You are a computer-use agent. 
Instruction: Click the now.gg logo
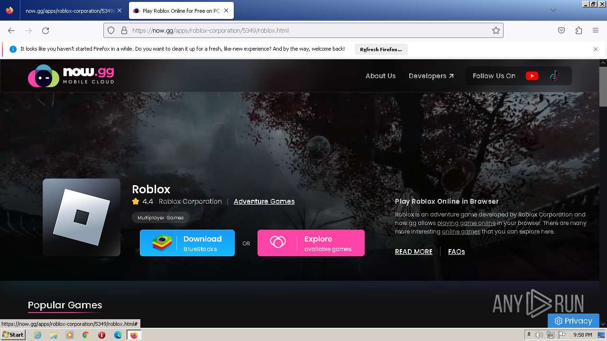coord(71,76)
